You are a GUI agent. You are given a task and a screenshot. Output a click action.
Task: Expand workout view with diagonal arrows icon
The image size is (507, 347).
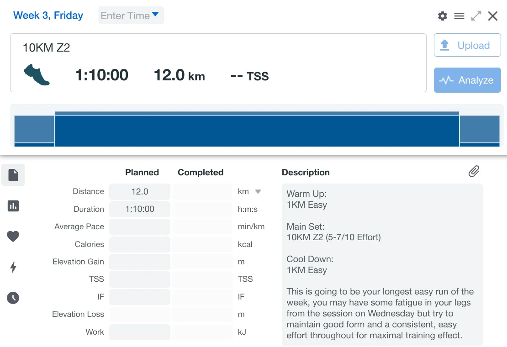(476, 16)
